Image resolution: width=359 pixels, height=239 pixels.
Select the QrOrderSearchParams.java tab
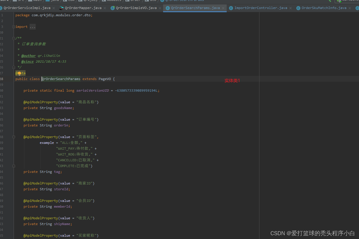195,8
